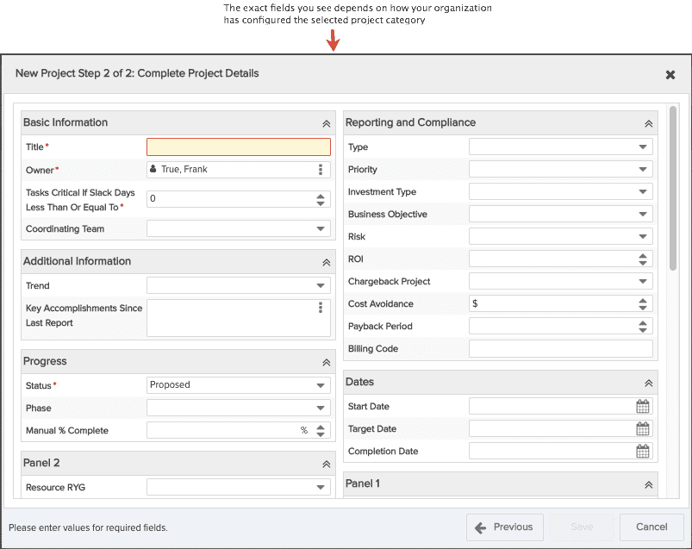Click the dialog's vertical scrollbar
This screenshot has height=549, width=692.
(x=672, y=189)
